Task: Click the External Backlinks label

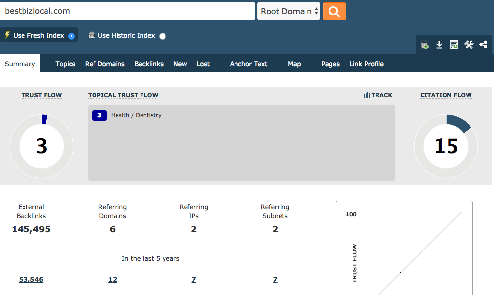Action: [x=31, y=211]
